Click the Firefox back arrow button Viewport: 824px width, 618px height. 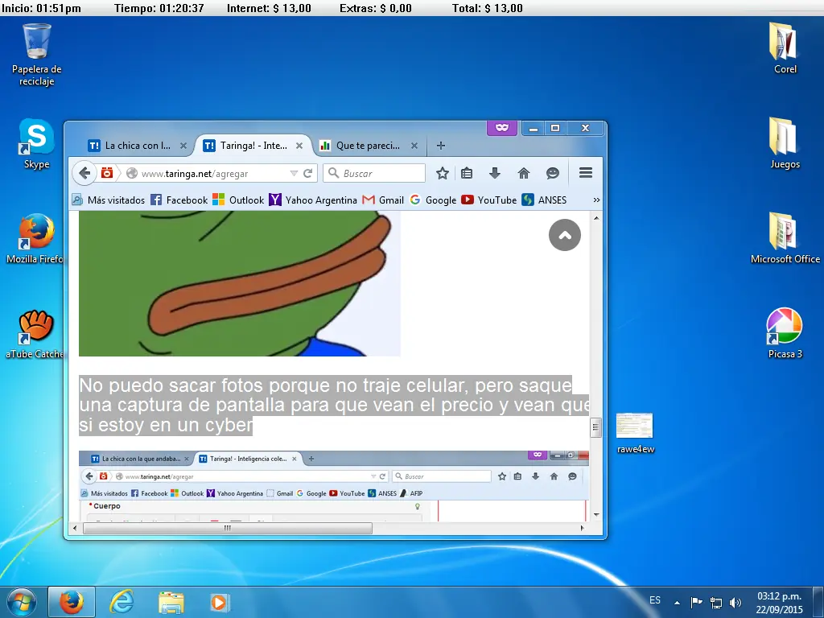coord(84,173)
